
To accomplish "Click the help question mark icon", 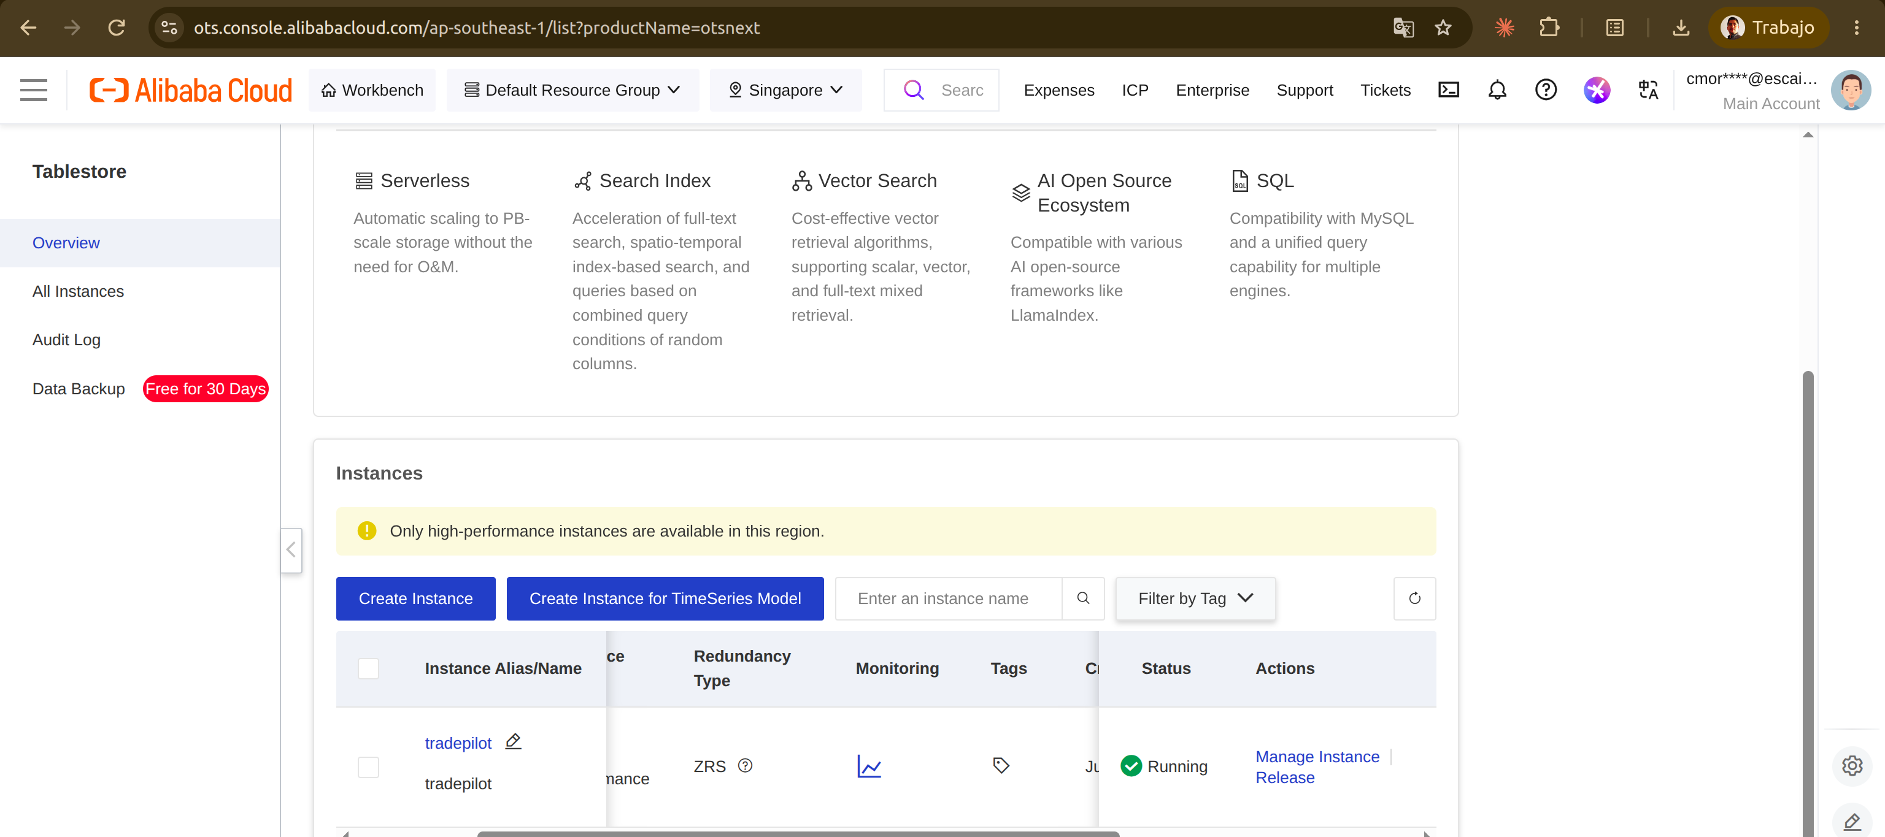I will (x=1546, y=90).
